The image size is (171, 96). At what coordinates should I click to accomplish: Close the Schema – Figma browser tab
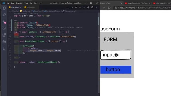(121, 3)
